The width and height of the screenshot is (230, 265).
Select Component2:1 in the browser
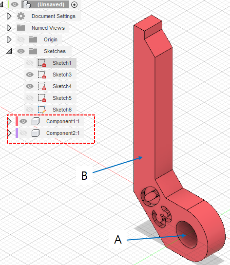[63, 133]
